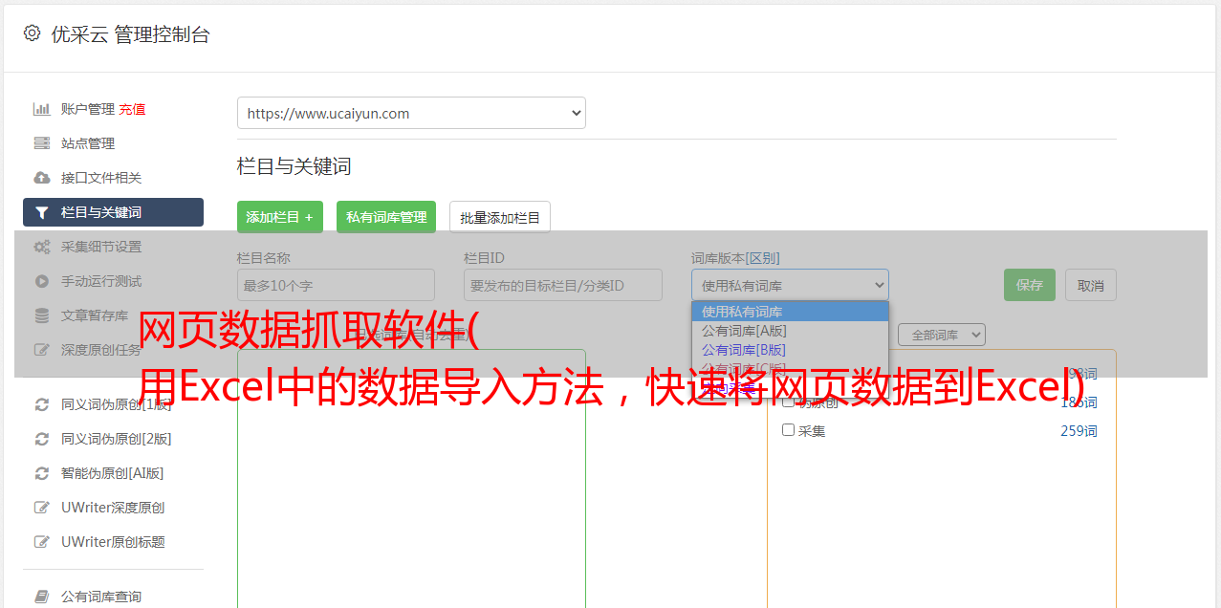Open the 全部词库 filter dropdown
Image resolution: width=1221 pixels, height=608 pixels.
(x=942, y=335)
